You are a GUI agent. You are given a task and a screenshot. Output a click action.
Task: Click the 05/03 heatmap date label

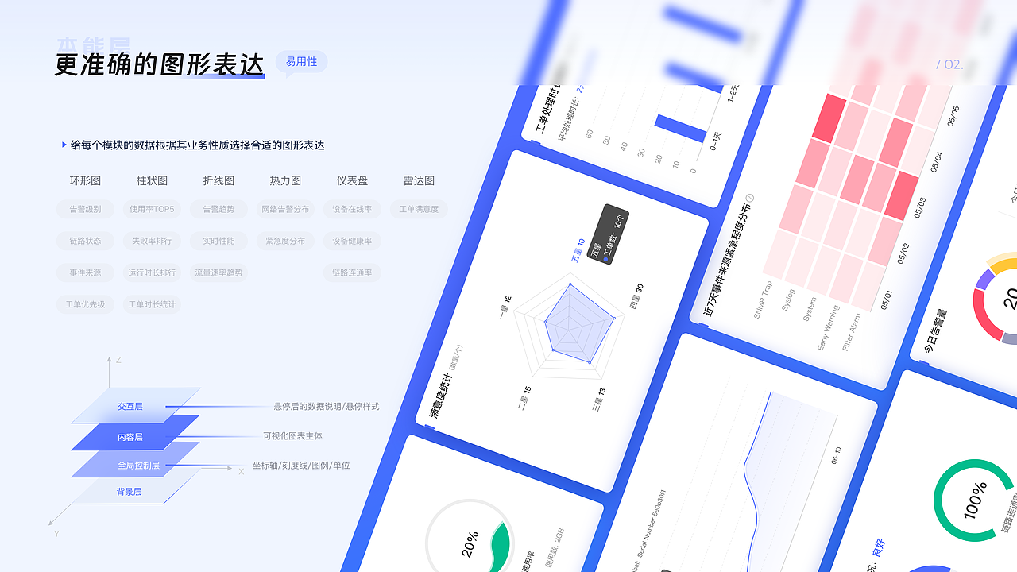click(x=922, y=208)
